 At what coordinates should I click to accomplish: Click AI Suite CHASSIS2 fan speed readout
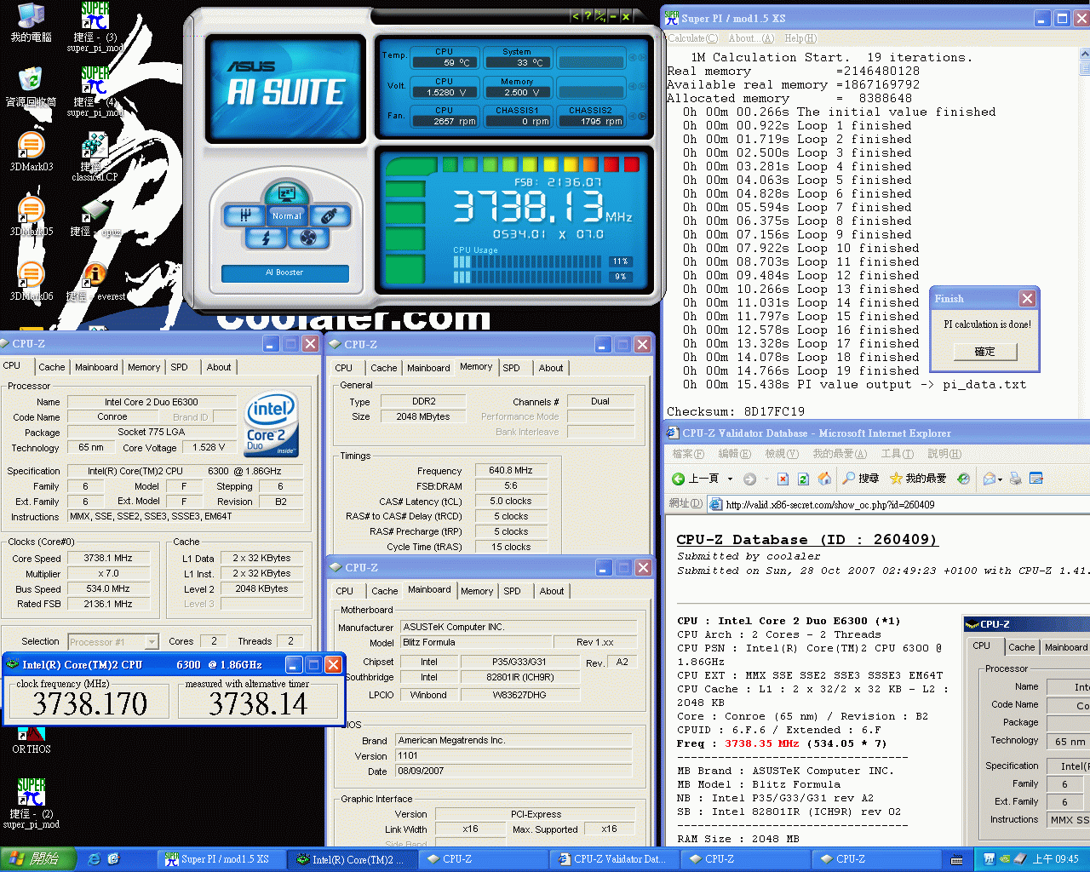(591, 121)
